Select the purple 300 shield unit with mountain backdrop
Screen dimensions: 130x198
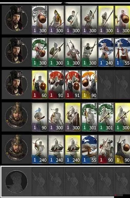(x=40, y=20)
